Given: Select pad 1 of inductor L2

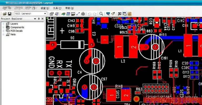Looking at the screenshot, I should coord(119,47).
